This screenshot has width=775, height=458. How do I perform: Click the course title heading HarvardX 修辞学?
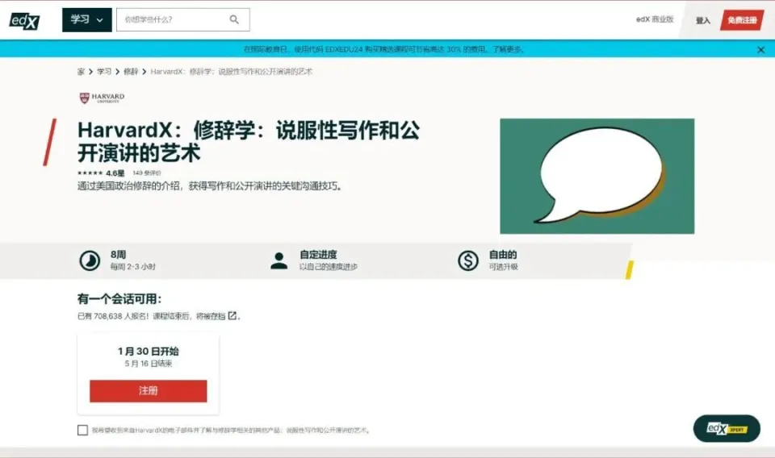click(249, 142)
